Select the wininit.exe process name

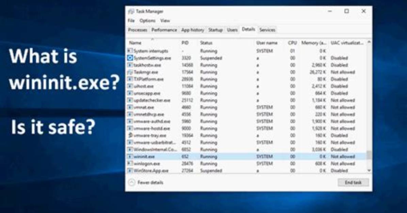(x=144, y=157)
